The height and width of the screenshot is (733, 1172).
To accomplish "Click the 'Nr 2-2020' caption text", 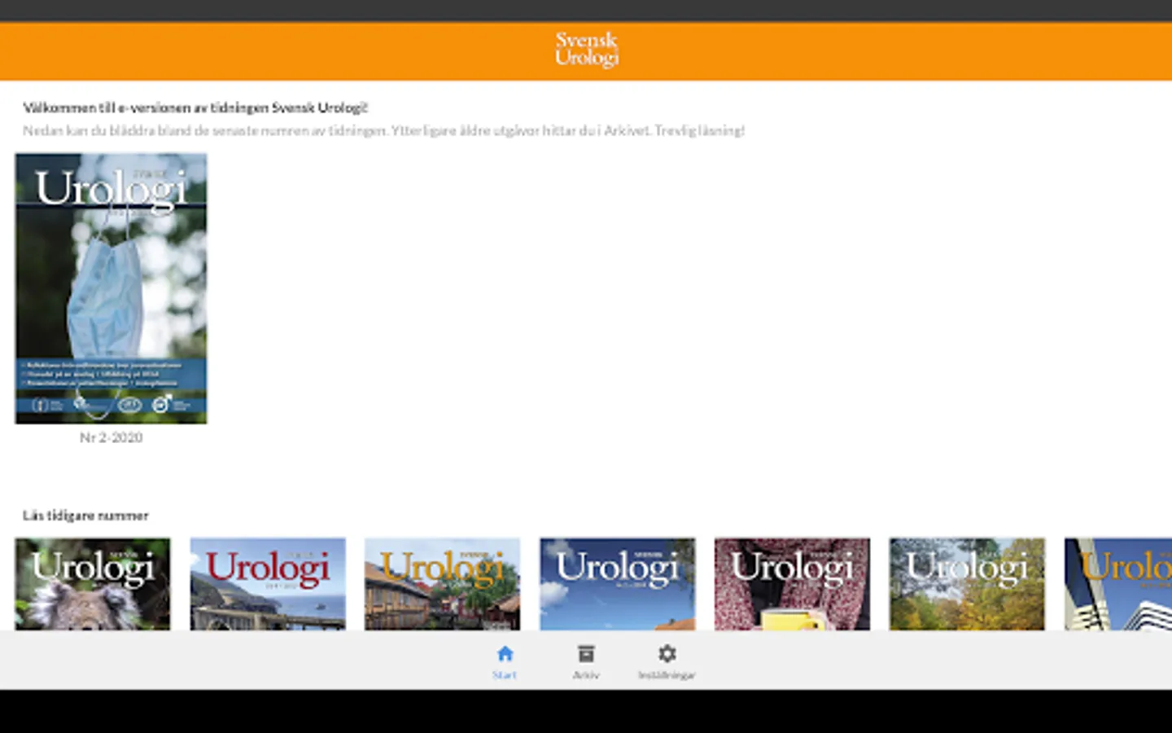I will [x=111, y=437].
